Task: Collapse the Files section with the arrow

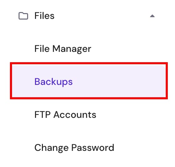Action: tap(152, 16)
